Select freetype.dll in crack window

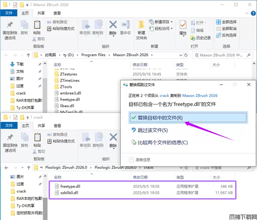(70, 187)
